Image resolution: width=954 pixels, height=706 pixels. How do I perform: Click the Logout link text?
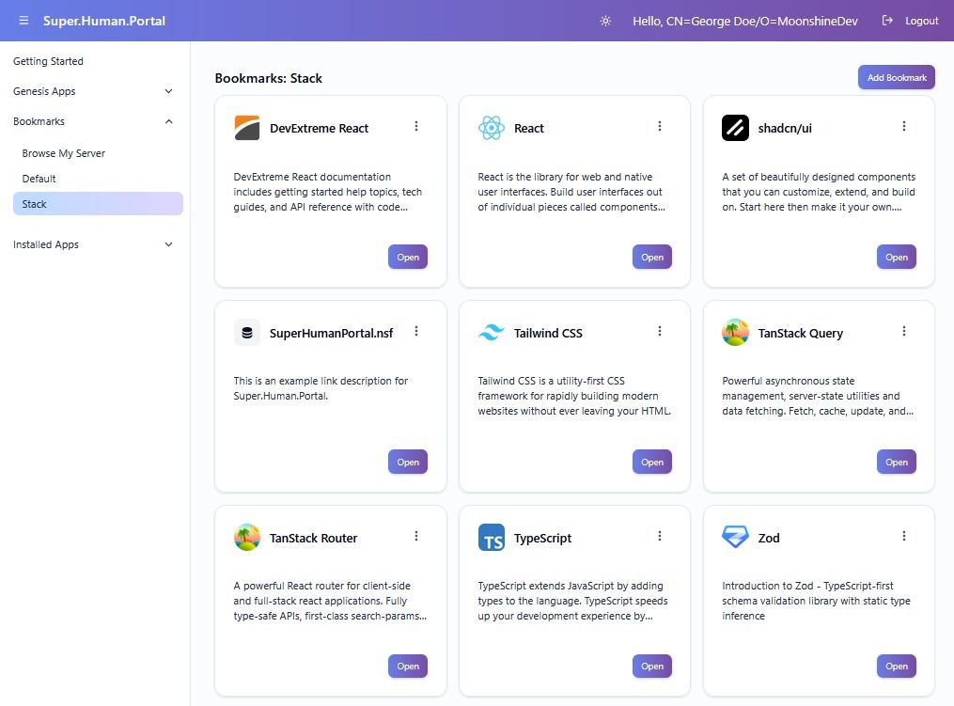[x=922, y=21]
